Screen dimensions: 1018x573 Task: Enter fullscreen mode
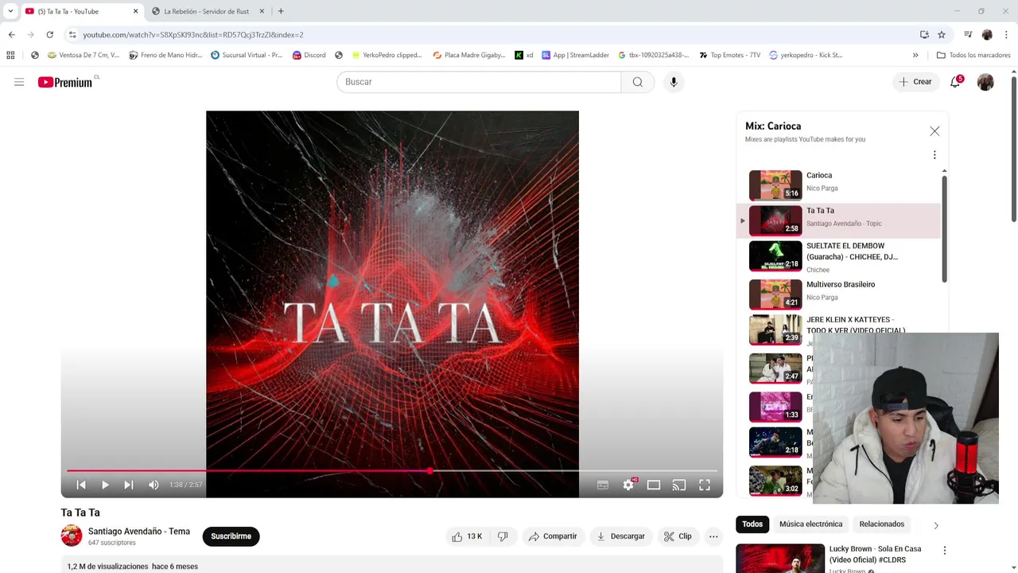(x=705, y=485)
